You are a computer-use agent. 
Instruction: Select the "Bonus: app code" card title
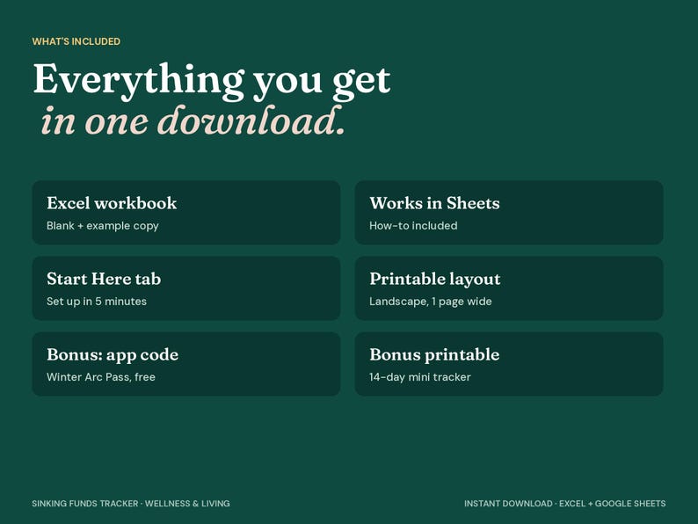pyautogui.click(x=113, y=355)
